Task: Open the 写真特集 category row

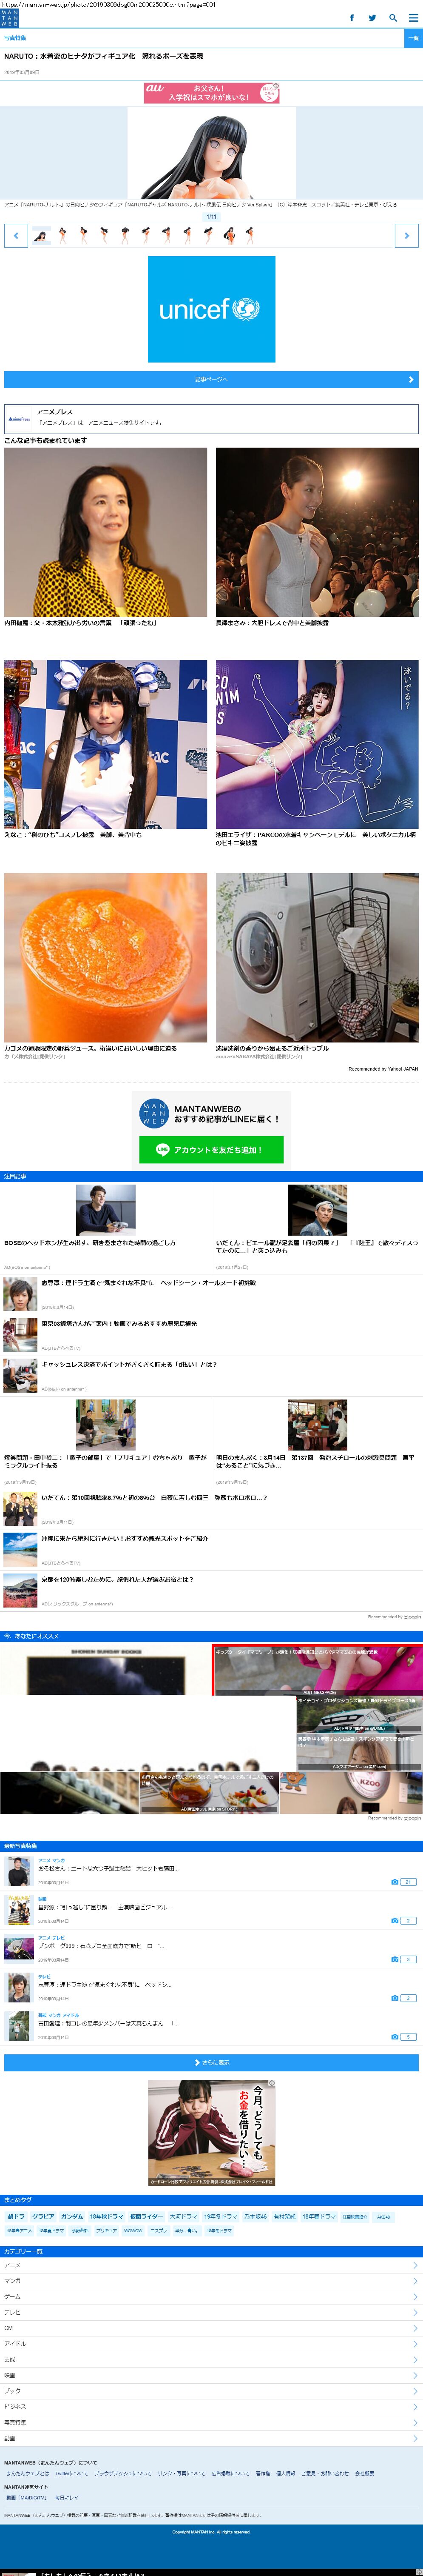Action: tap(211, 2423)
